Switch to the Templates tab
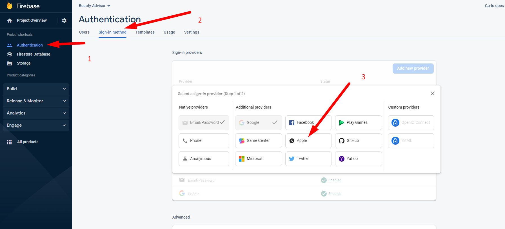Viewport: 505px width, 229px height. click(x=145, y=32)
